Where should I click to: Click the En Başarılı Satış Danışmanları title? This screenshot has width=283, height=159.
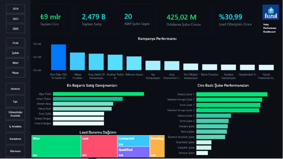[x=92, y=86]
